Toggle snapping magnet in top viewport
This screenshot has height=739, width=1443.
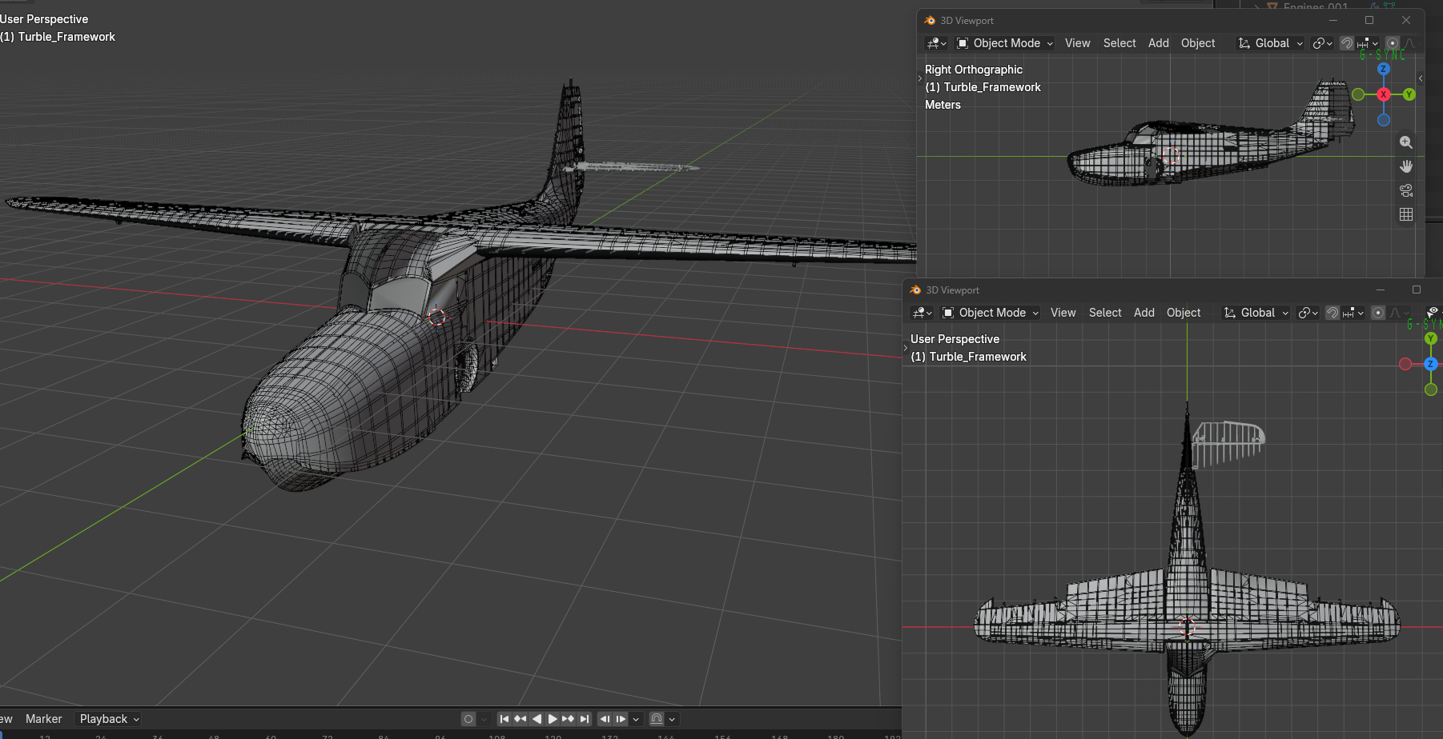[1347, 43]
